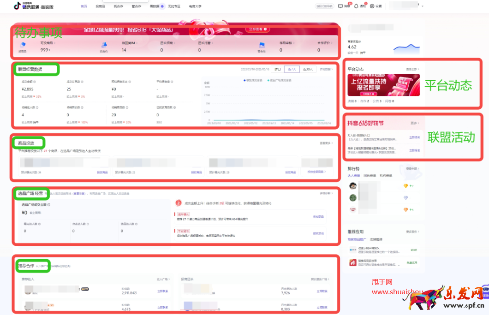489x315 pixels.
Task: Switch to 机构榜单 ranking tab
Action: (x=386, y=176)
